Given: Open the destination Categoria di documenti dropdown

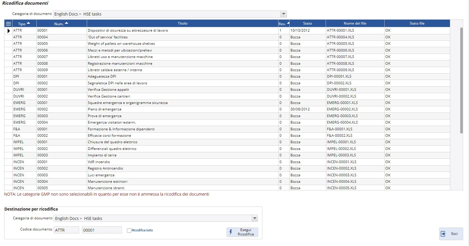Looking at the screenshot, I should point(255,218).
